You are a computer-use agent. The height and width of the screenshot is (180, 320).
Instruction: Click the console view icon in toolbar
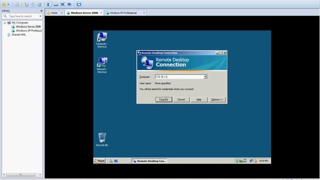click(79, 4)
